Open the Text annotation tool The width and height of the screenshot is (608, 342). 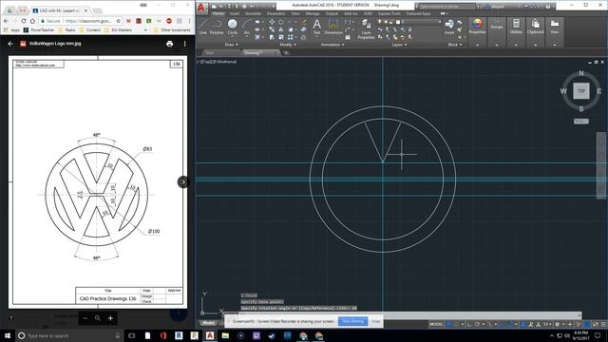[x=316, y=27]
